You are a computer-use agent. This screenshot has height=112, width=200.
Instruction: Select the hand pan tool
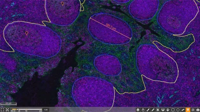click(x=143, y=110)
